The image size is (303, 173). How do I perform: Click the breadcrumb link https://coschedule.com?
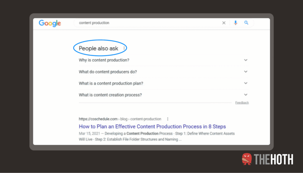pyautogui.click(x=98, y=119)
